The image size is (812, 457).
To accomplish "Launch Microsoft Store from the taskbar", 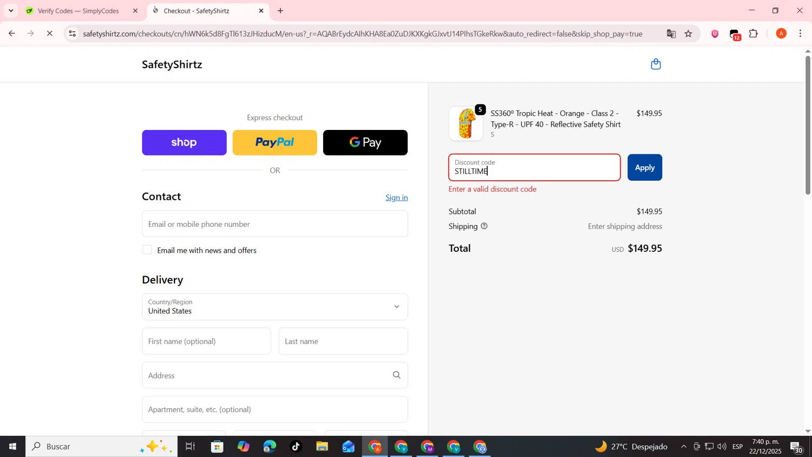I will [217, 447].
